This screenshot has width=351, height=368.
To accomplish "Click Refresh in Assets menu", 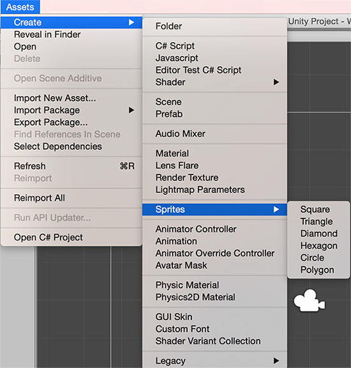I will pyautogui.click(x=71, y=166).
